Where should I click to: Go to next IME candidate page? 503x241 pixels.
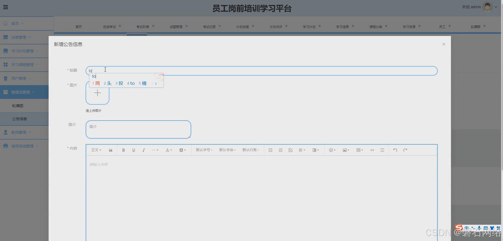click(x=156, y=84)
